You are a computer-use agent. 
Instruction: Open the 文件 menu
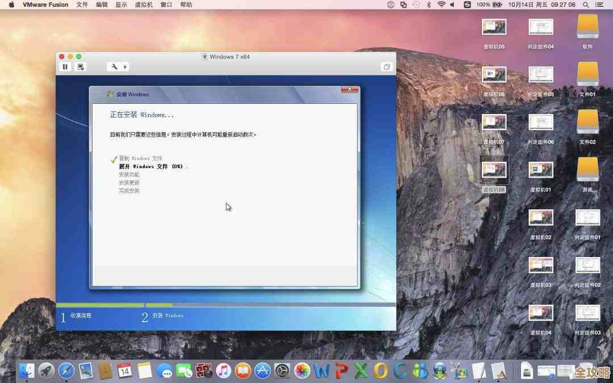82,5
